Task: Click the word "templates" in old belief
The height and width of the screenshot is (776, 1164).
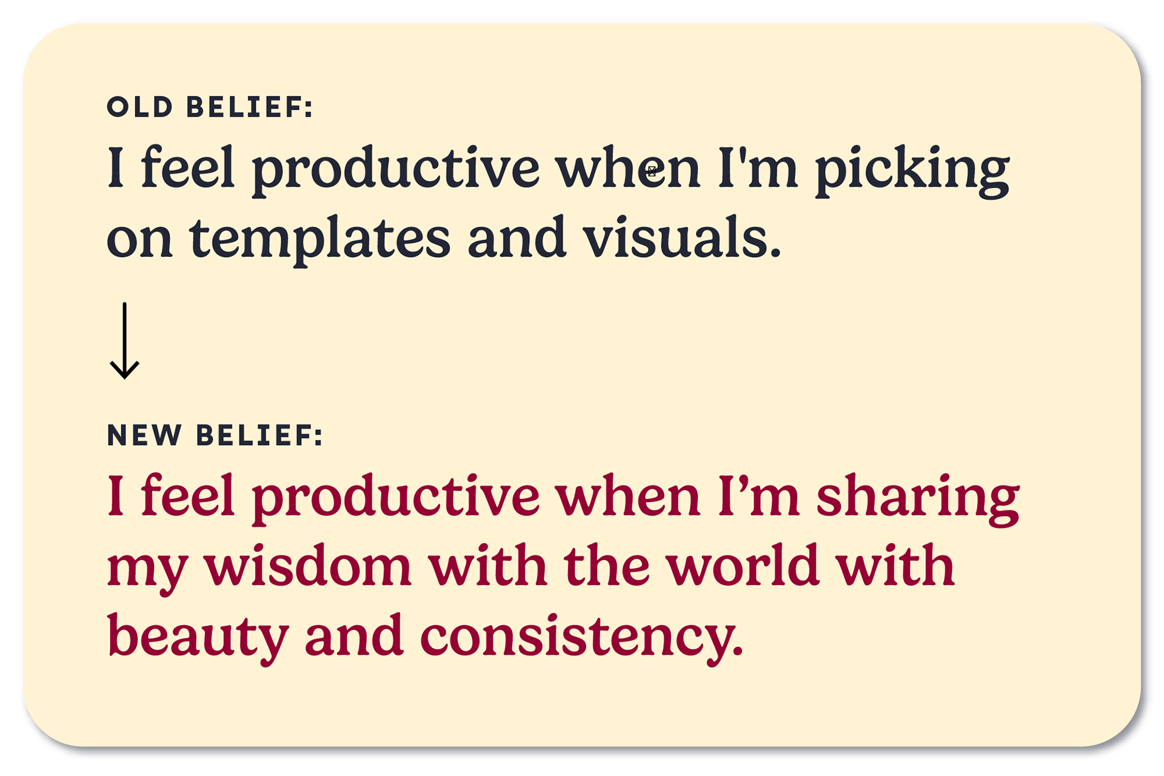Action: coord(319,239)
